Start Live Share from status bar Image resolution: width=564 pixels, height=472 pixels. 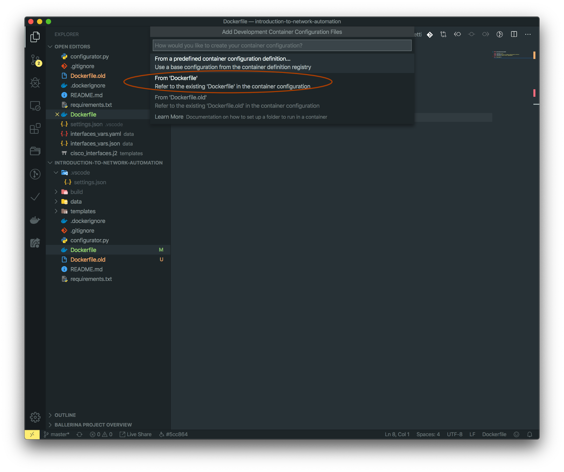click(x=136, y=434)
